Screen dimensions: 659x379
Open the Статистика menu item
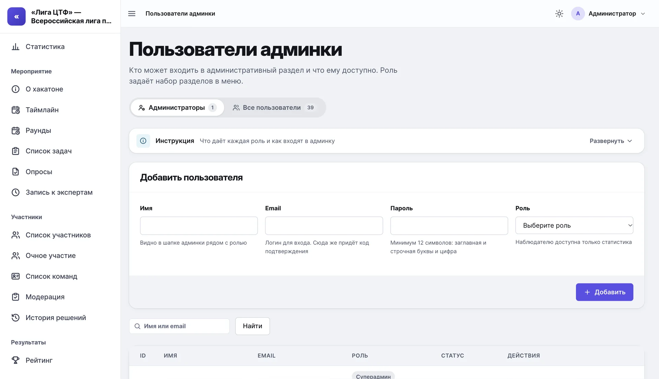pos(60,47)
